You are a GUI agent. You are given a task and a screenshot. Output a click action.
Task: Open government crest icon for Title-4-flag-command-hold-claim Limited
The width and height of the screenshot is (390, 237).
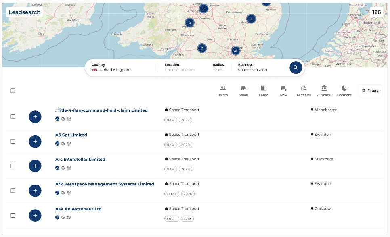(x=69, y=119)
